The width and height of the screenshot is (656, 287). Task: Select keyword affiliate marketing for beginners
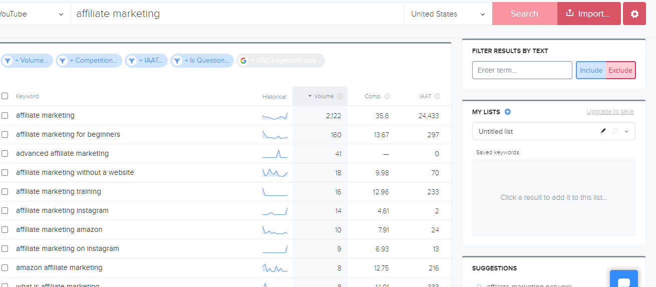[x=68, y=134]
